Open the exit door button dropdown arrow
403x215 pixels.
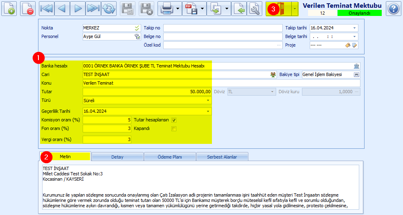click(x=295, y=9)
